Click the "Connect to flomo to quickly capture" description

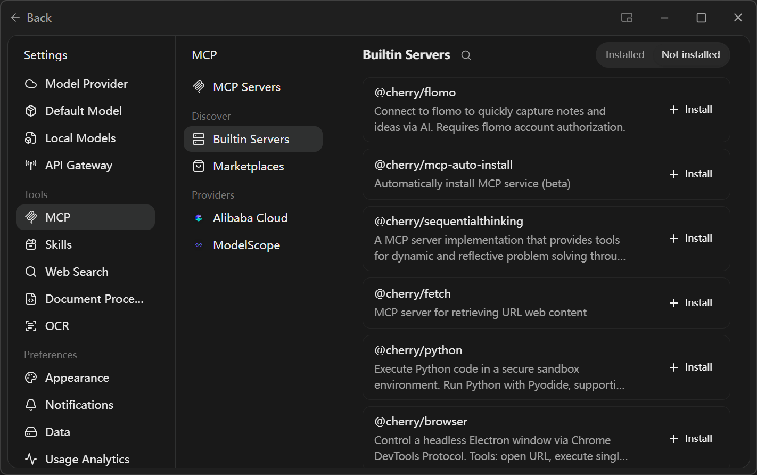coord(500,119)
